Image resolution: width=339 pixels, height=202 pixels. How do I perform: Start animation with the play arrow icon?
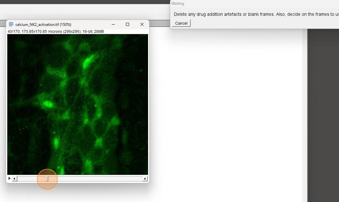pos(9,178)
